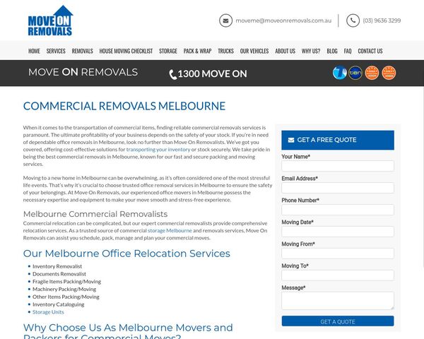Go to the Storage menu item

click(x=168, y=51)
